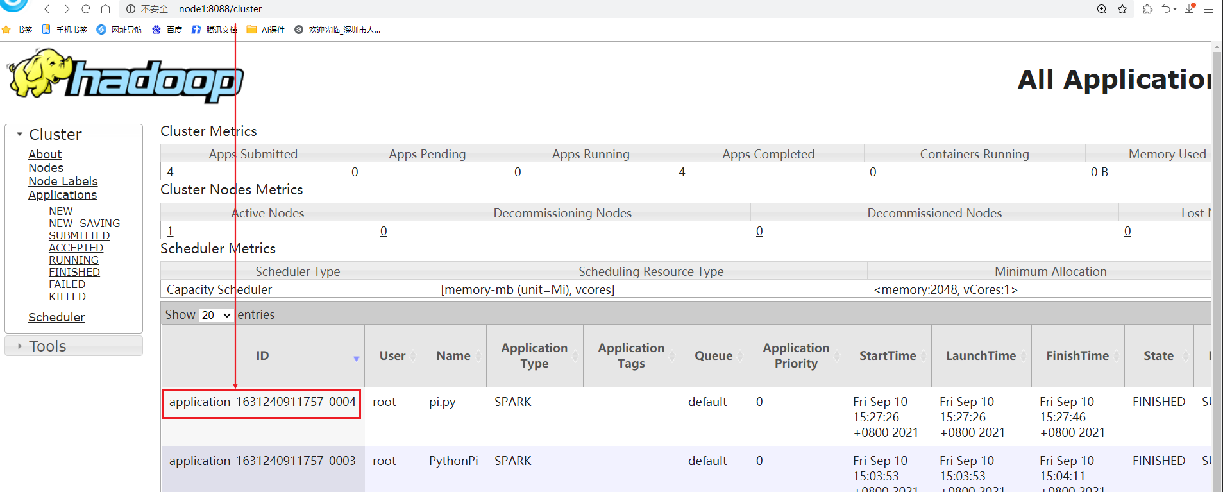The height and width of the screenshot is (492, 1223).
Task: Open the Nodes link in Cluster menu
Action: coord(46,168)
